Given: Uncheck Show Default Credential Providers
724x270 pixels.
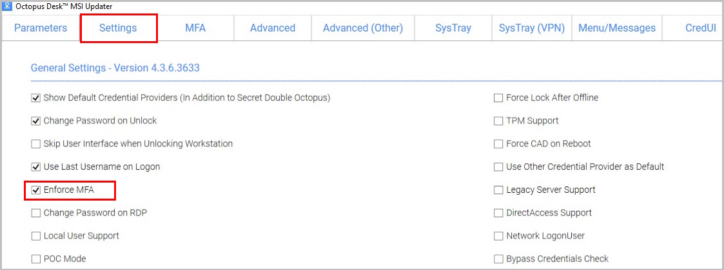Looking at the screenshot, I should pos(35,98).
